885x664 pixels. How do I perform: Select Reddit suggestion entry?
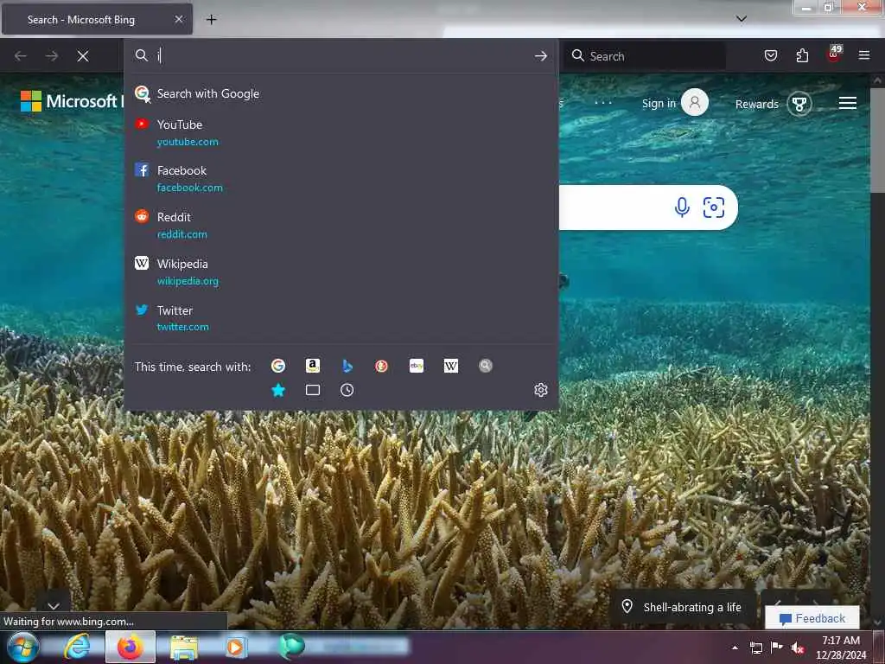point(341,226)
